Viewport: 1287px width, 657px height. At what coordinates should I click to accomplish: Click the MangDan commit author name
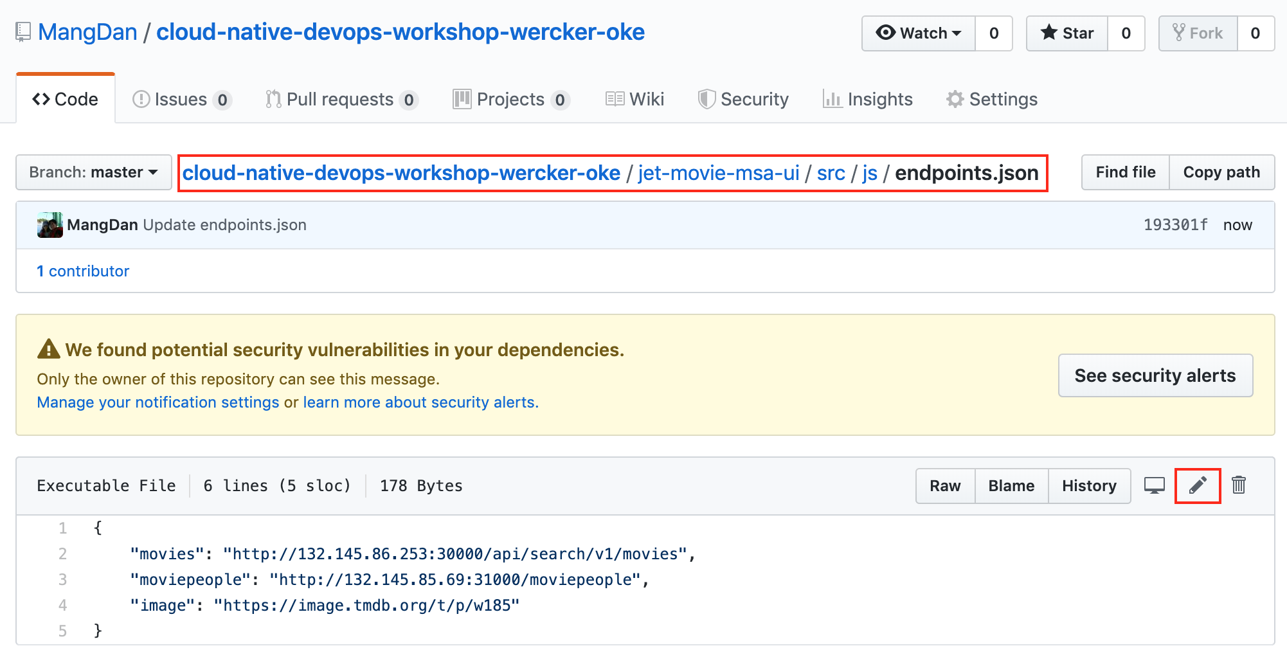(102, 225)
